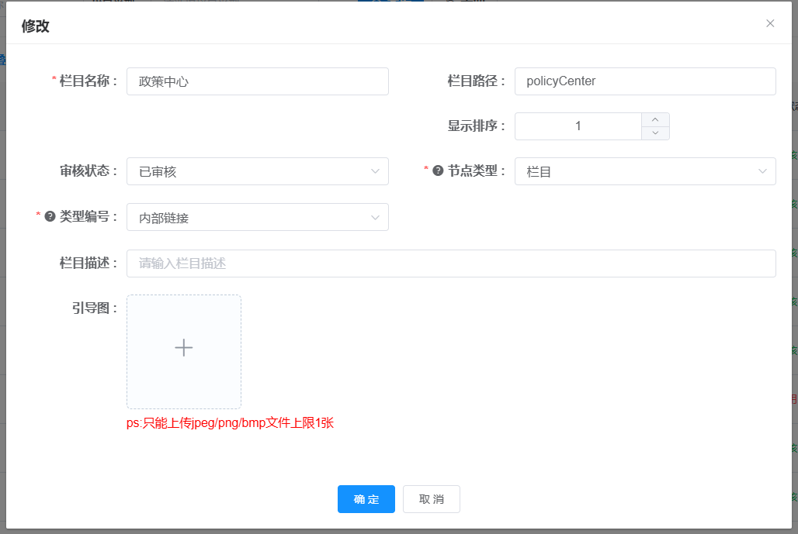Select the 栏目路径 field containing policyCenter

coord(644,81)
